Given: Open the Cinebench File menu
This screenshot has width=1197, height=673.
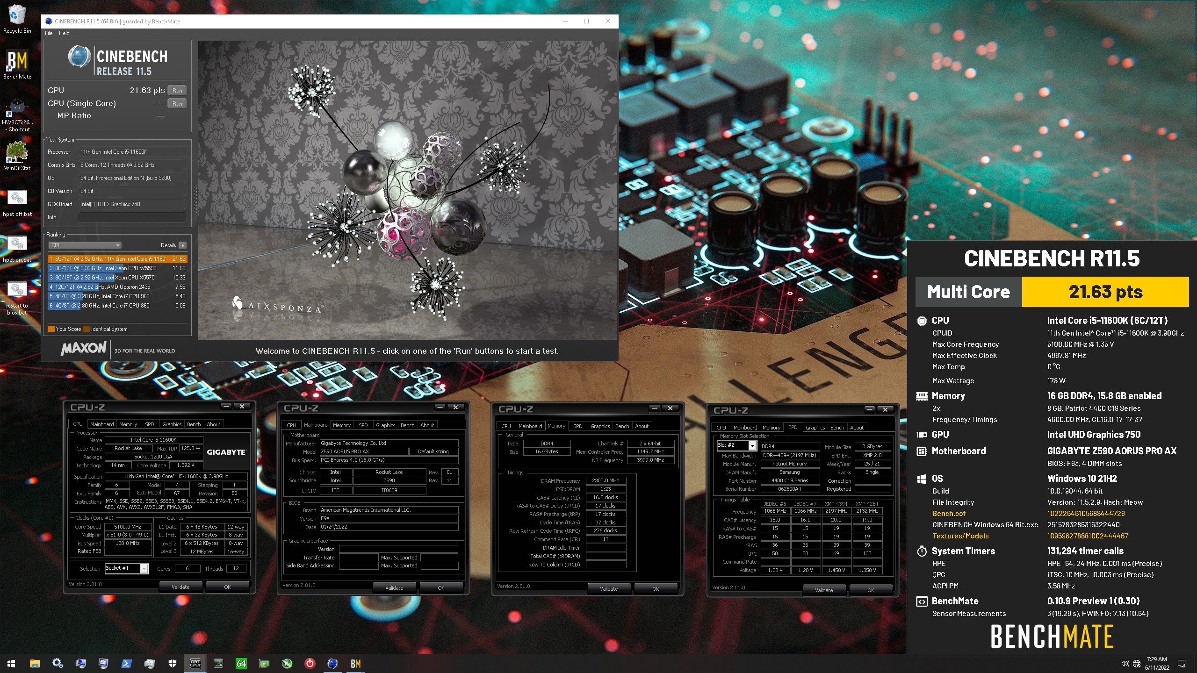Looking at the screenshot, I should 49,33.
